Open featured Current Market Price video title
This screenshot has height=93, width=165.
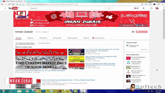coord(40,71)
